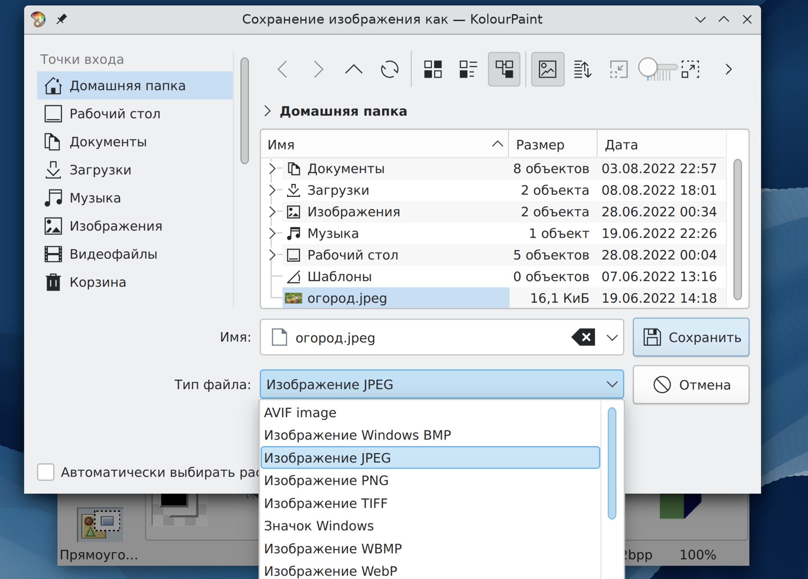Image resolution: width=808 pixels, height=579 pixels.
Task: Toggle the file preview button
Action: point(548,69)
